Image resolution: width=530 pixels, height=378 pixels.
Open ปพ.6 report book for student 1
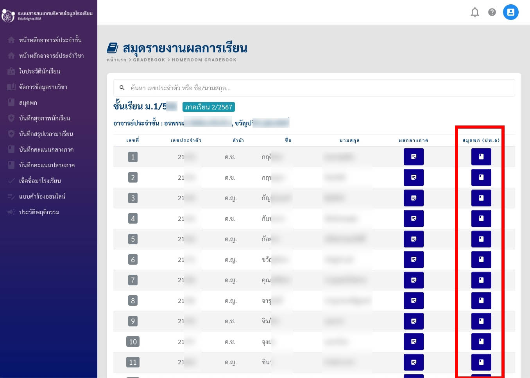coord(481,157)
